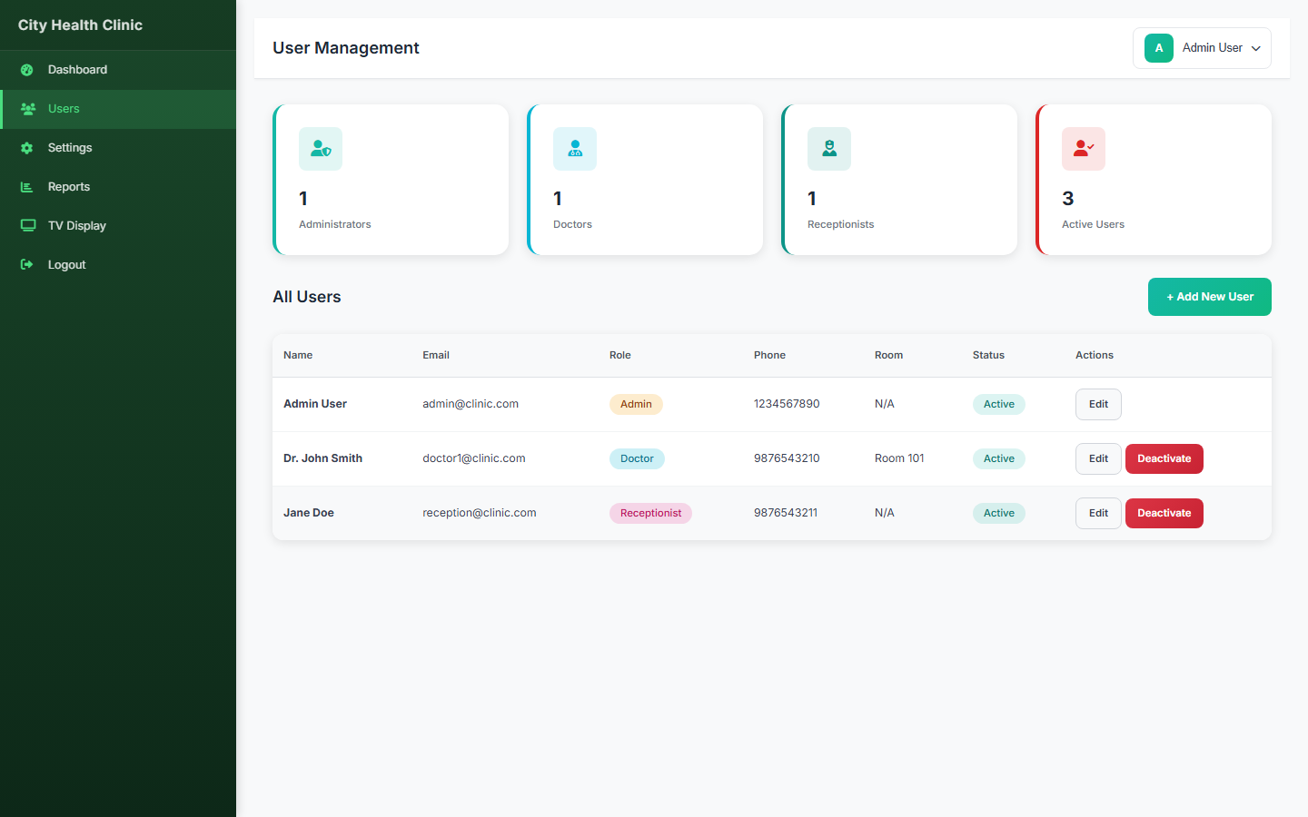Click the Active Users card check-user icon
Screen dimensions: 1308x817
(1084, 149)
